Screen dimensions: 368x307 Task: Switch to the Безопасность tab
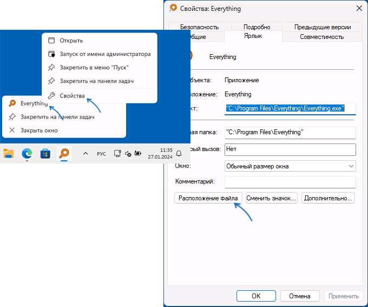tap(200, 27)
